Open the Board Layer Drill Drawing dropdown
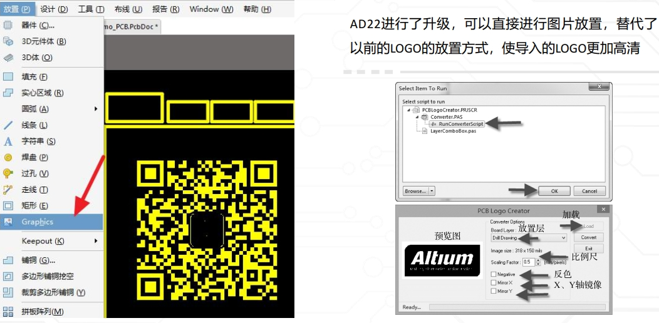Viewport: 659px width, 323px height. pos(529,238)
